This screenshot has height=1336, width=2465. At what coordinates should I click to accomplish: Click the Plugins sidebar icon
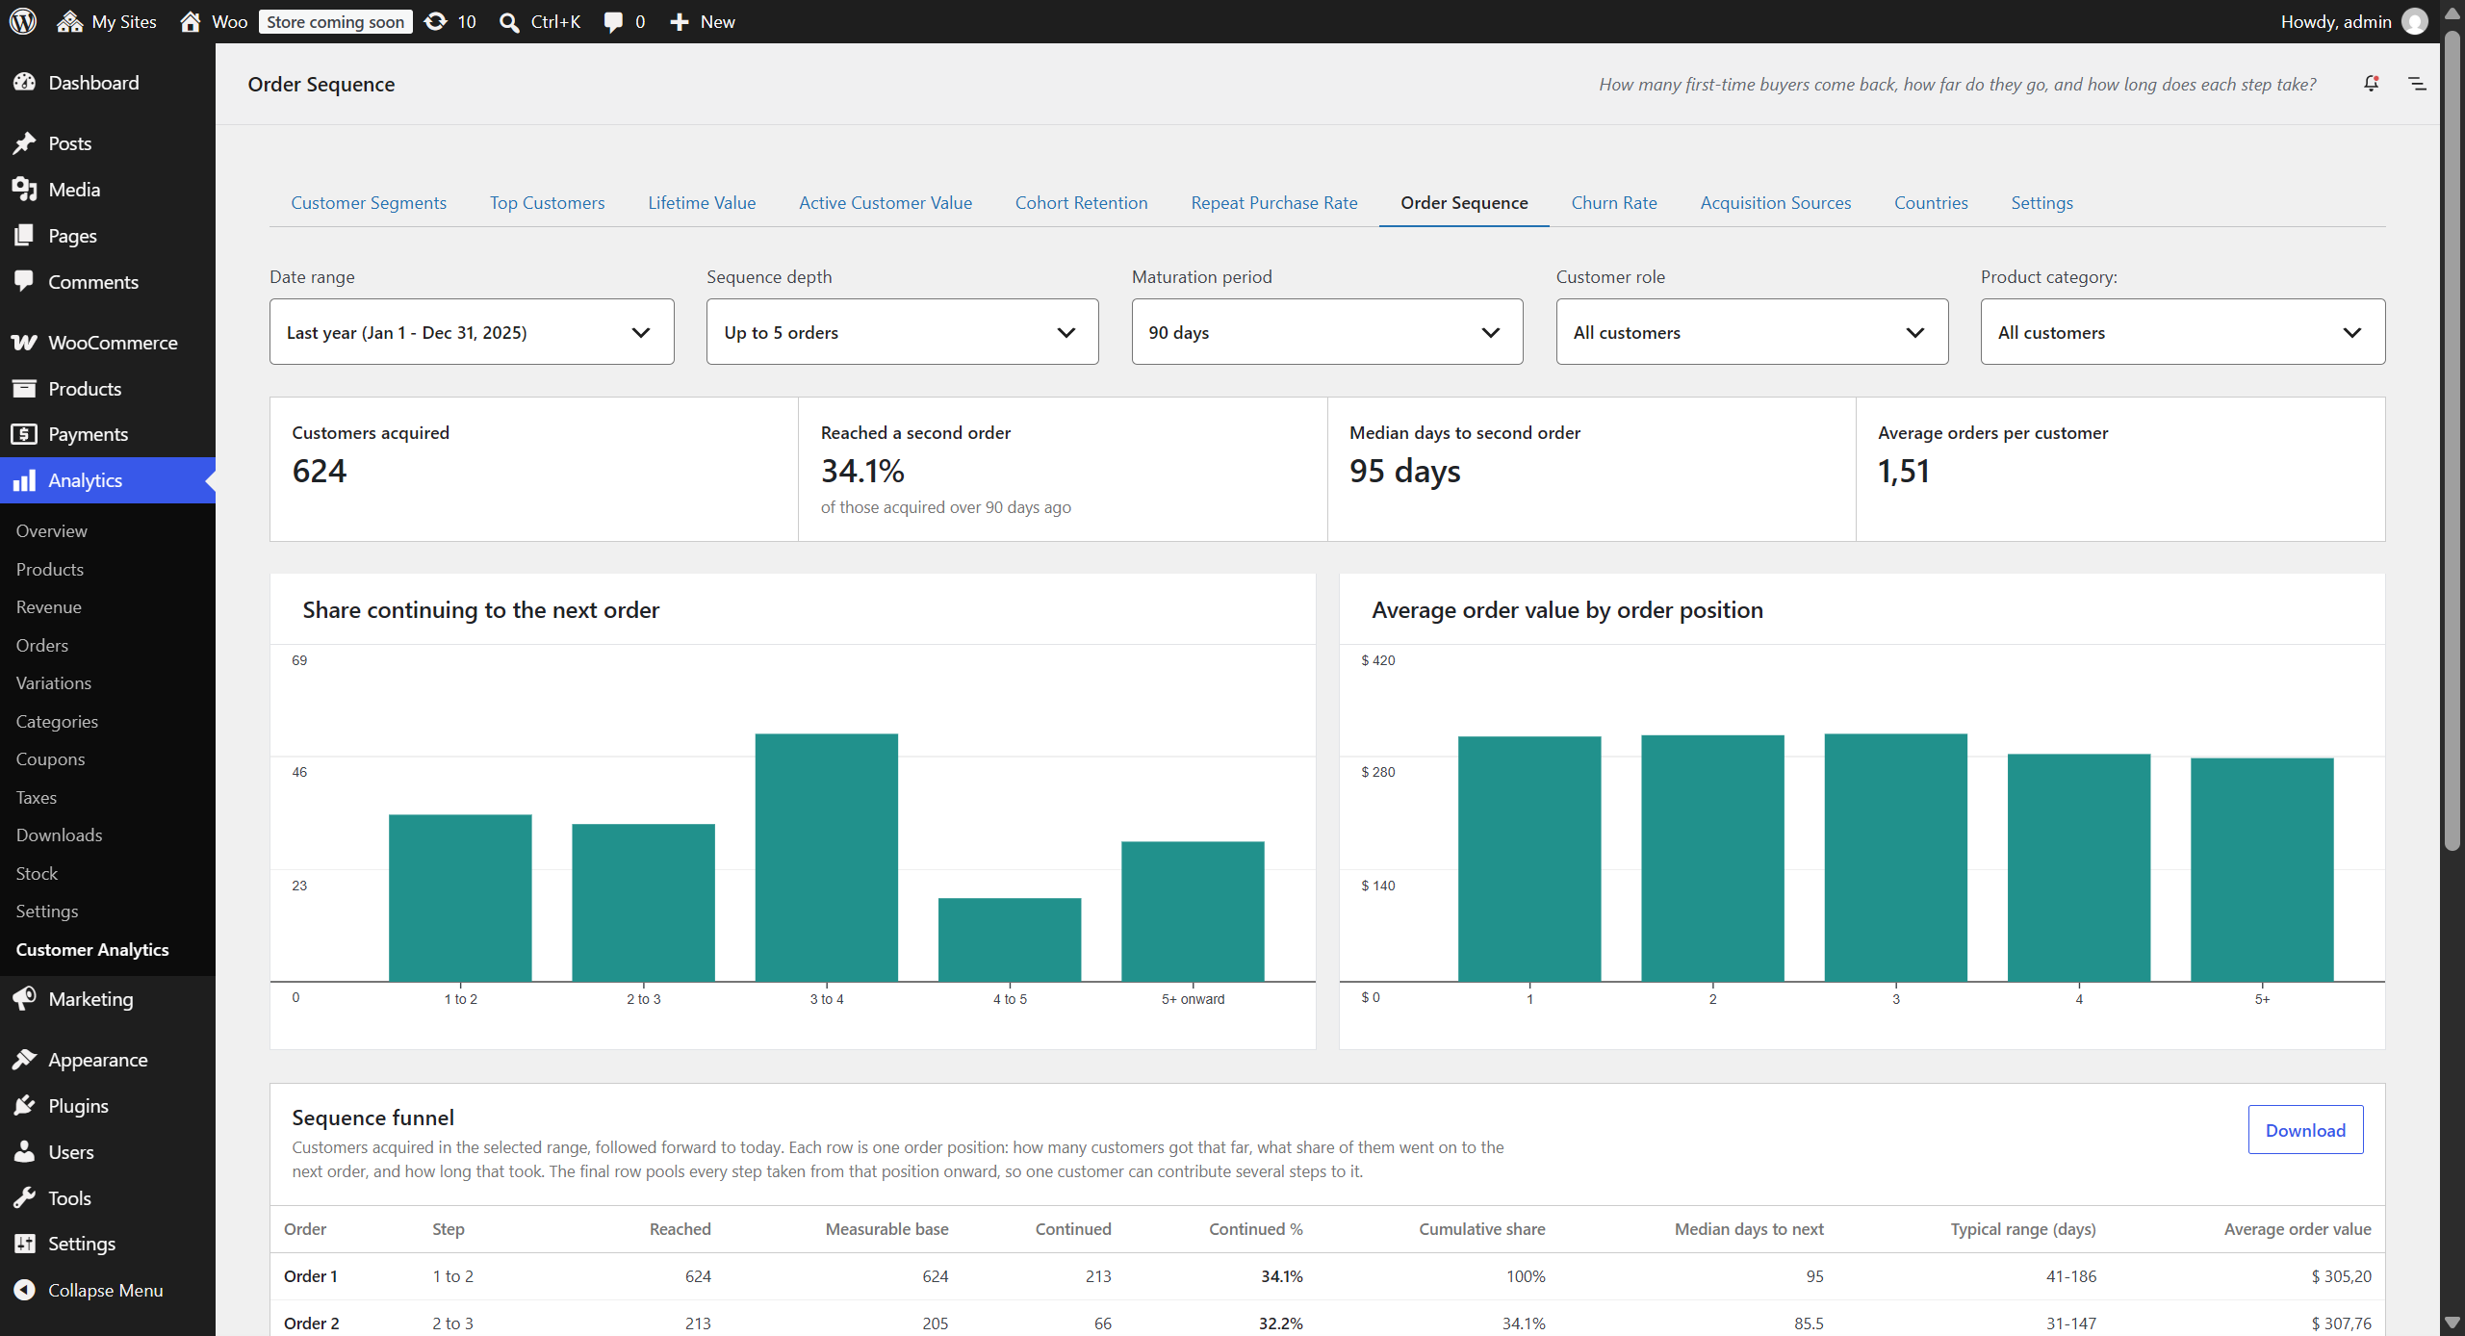pyautogui.click(x=25, y=1105)
